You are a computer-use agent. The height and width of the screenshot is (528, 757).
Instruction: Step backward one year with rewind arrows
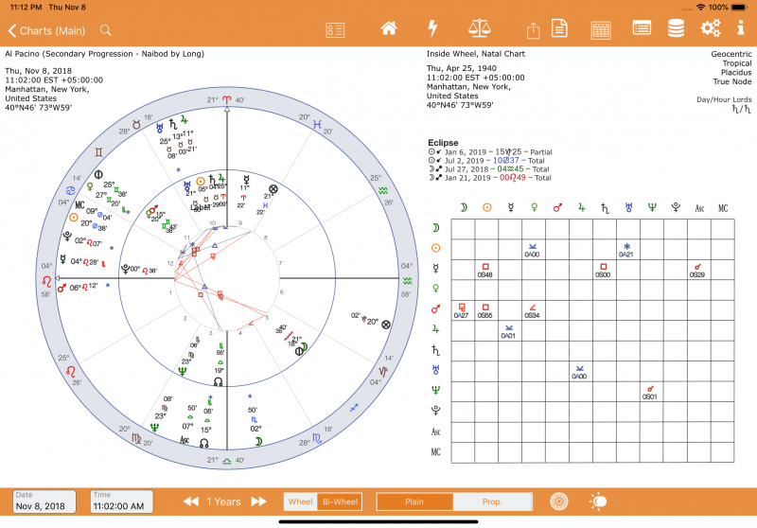pos(191,502)
